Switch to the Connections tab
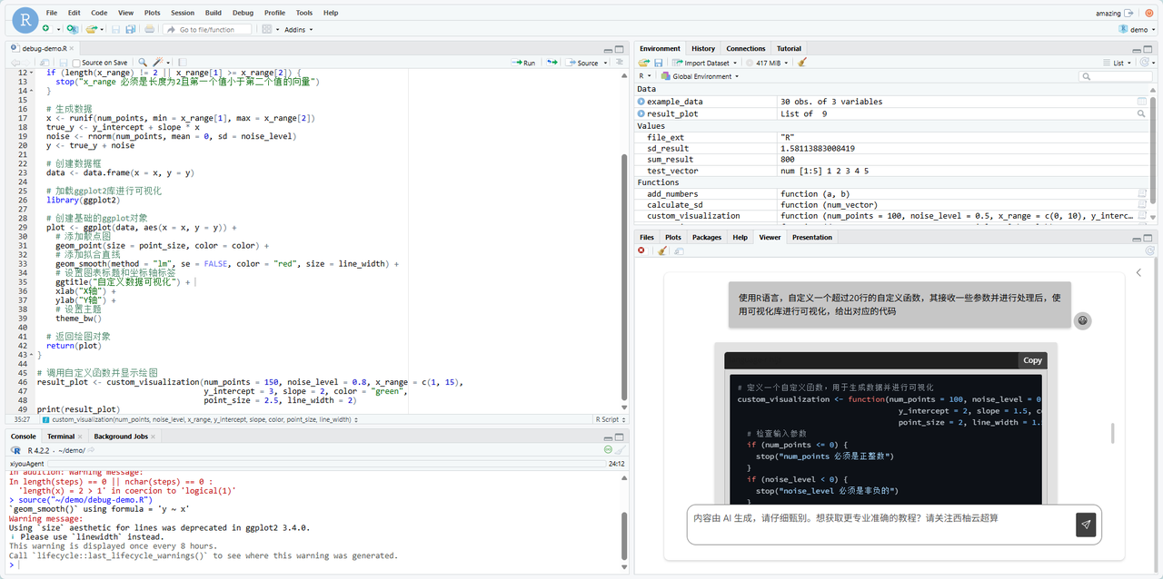This screenshot has height=579, width=1163. tap(746, 48)
